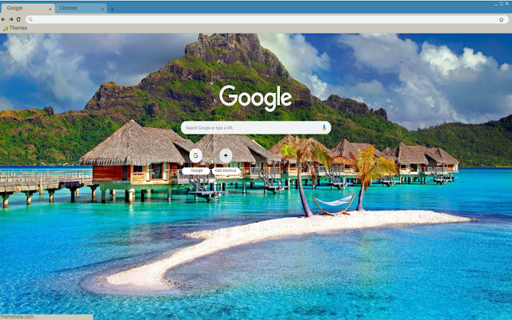Open the Themes bookmark
This screenshot has height=320, width=512.
pos(15,28)
